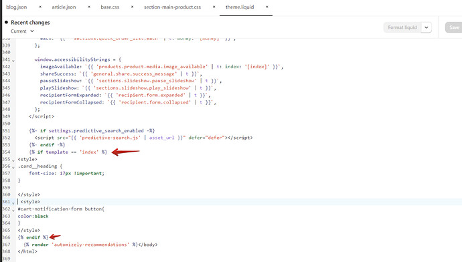Click the playSlideshow code line
This screenshot has height=262, width=462.
[128, 88]
